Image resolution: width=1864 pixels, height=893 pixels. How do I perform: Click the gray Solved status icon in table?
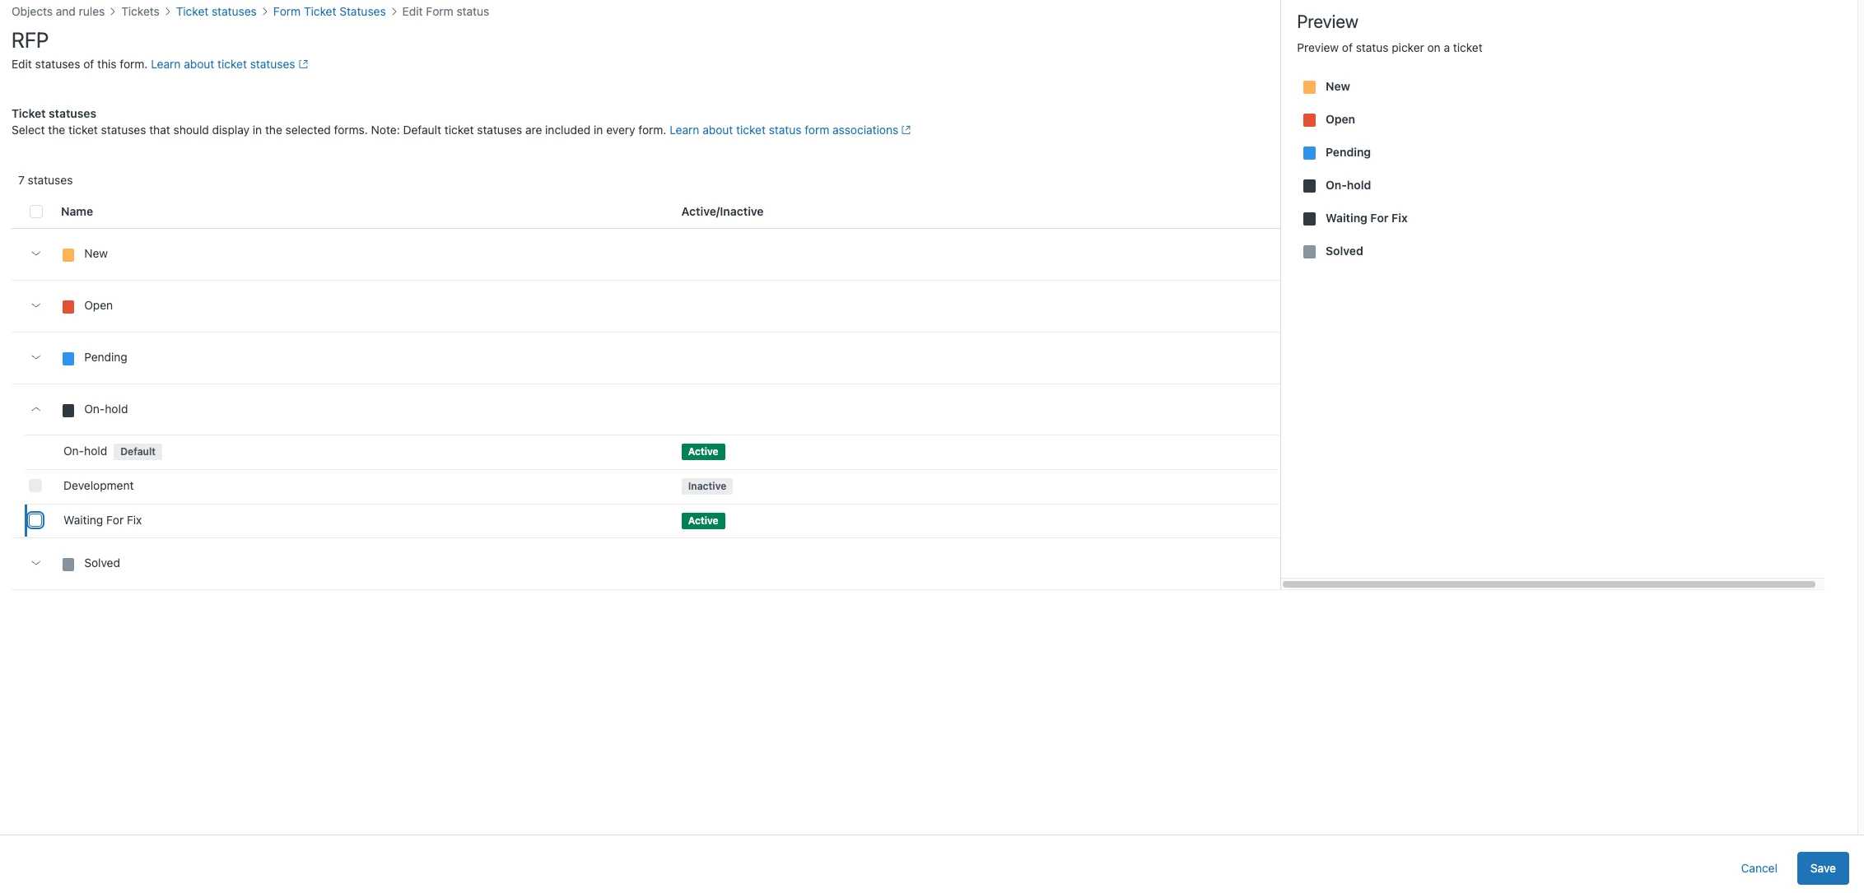pos(68,565)
